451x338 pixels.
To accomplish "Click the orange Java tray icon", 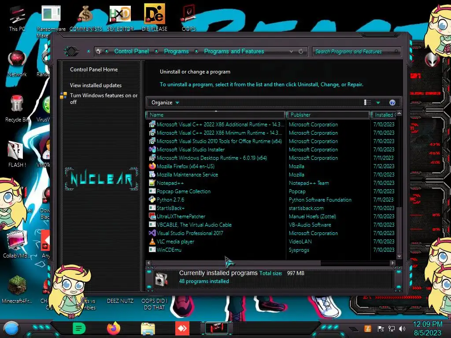I will pos(368,328).
